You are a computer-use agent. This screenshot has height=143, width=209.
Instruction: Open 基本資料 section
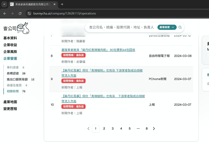point(10,38)
